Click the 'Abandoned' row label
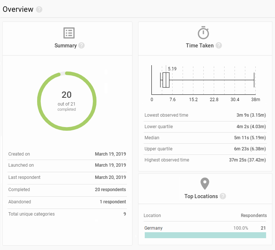Screen dimensions: 275x250 pyautogui.click(x=20, y=202)
